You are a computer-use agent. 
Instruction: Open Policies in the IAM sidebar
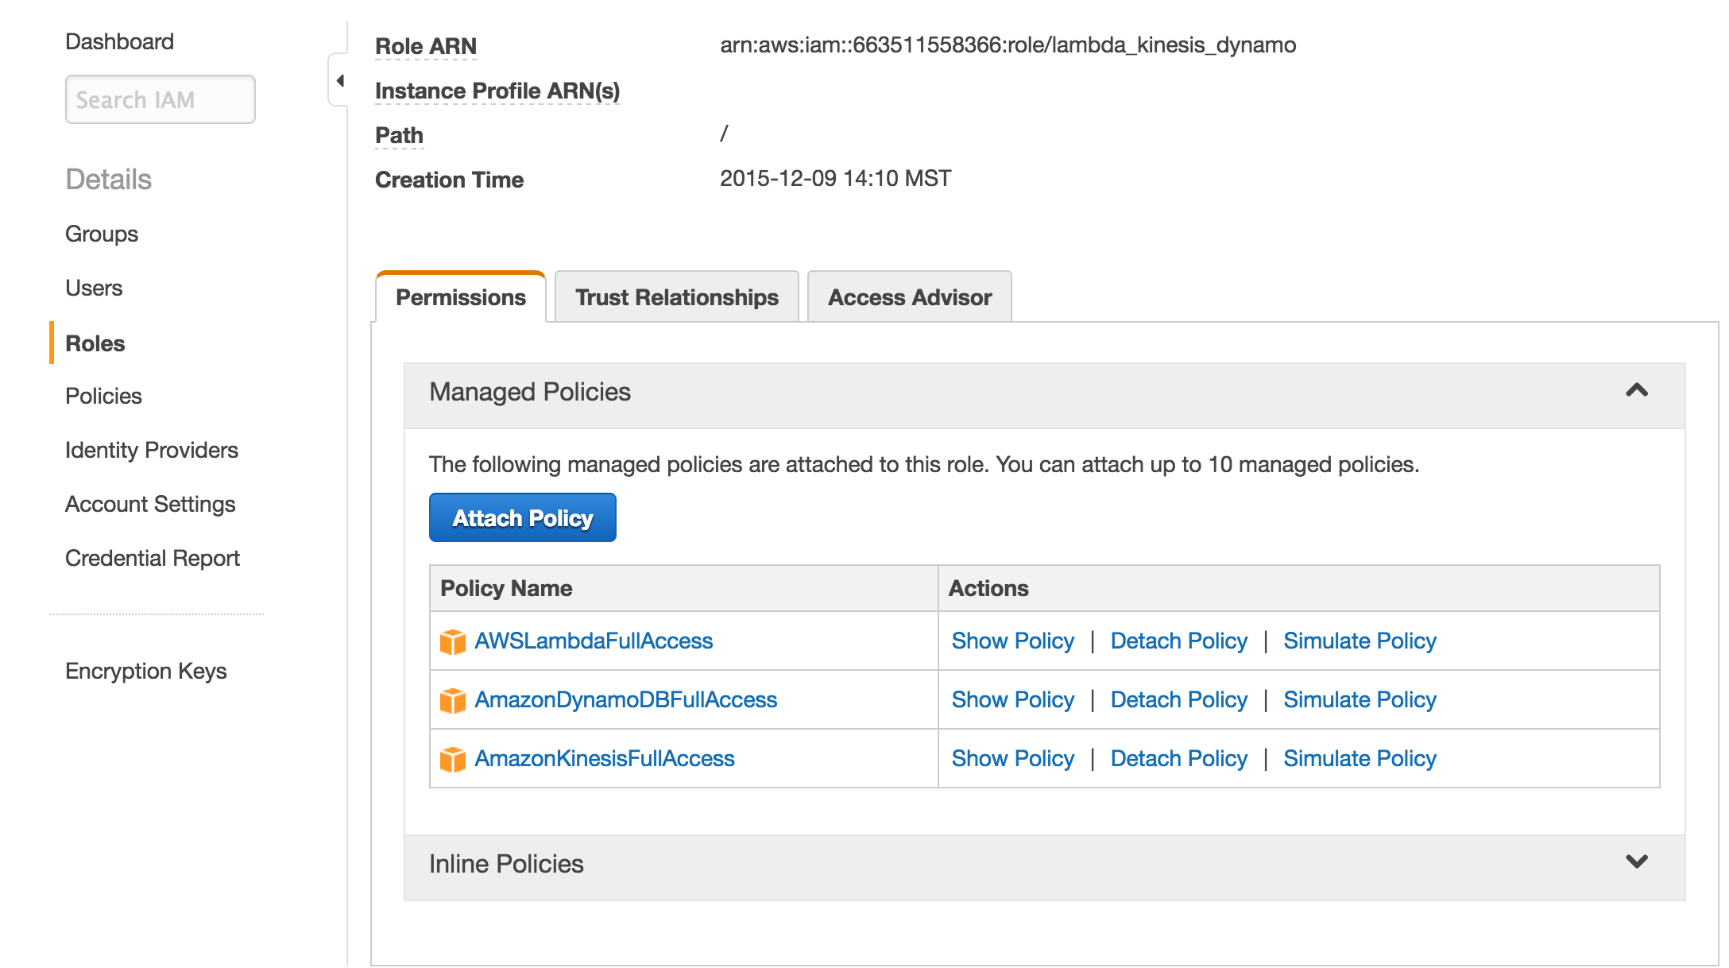pyautogui.click(x=103, y=396)
